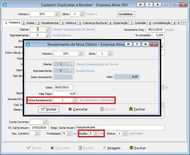Image resolution: width=190 pixels, height=155 pixels.
Task: Switch to the 6 - Exportação tab
Action: click(x=119, y=23)
